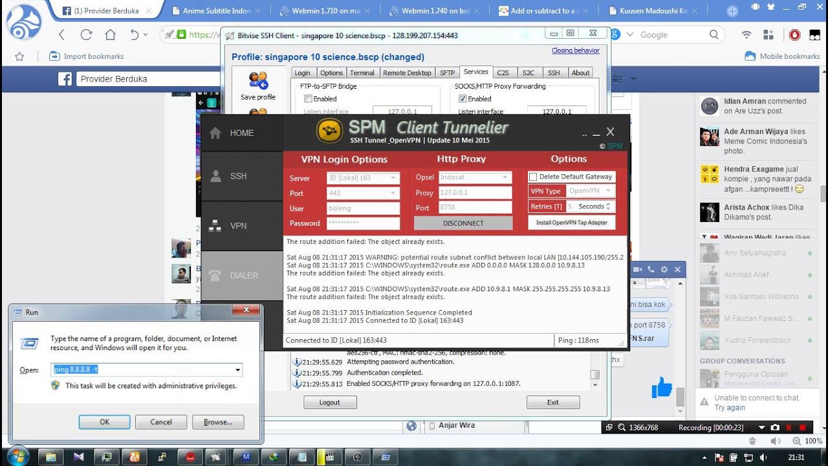The image size is (828, 466).
Task: Pause the screen recording
Action: pyautogui.click(x=790, y=428)
